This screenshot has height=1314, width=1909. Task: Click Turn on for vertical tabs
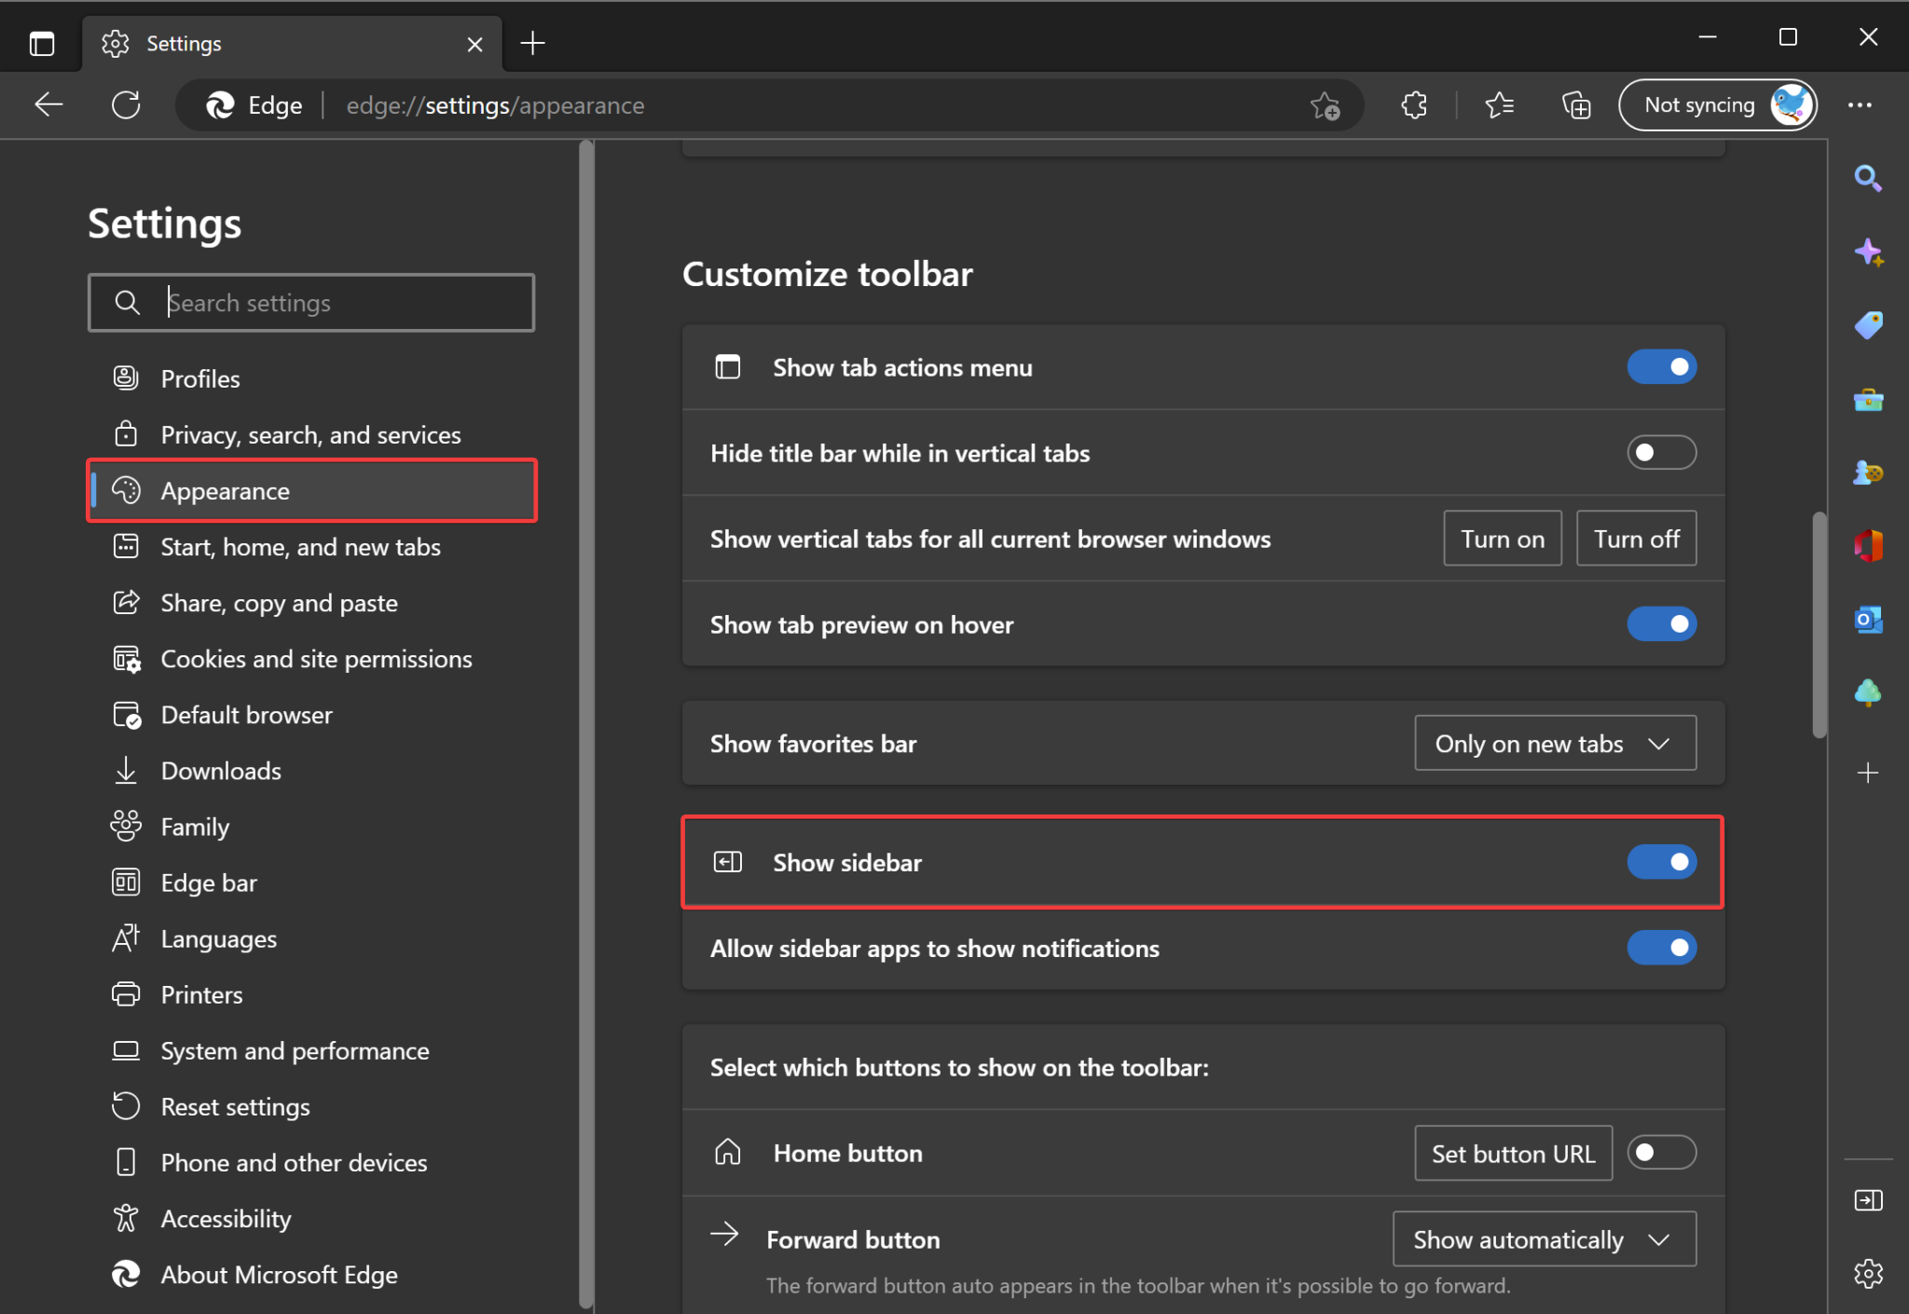point(1502,538)
